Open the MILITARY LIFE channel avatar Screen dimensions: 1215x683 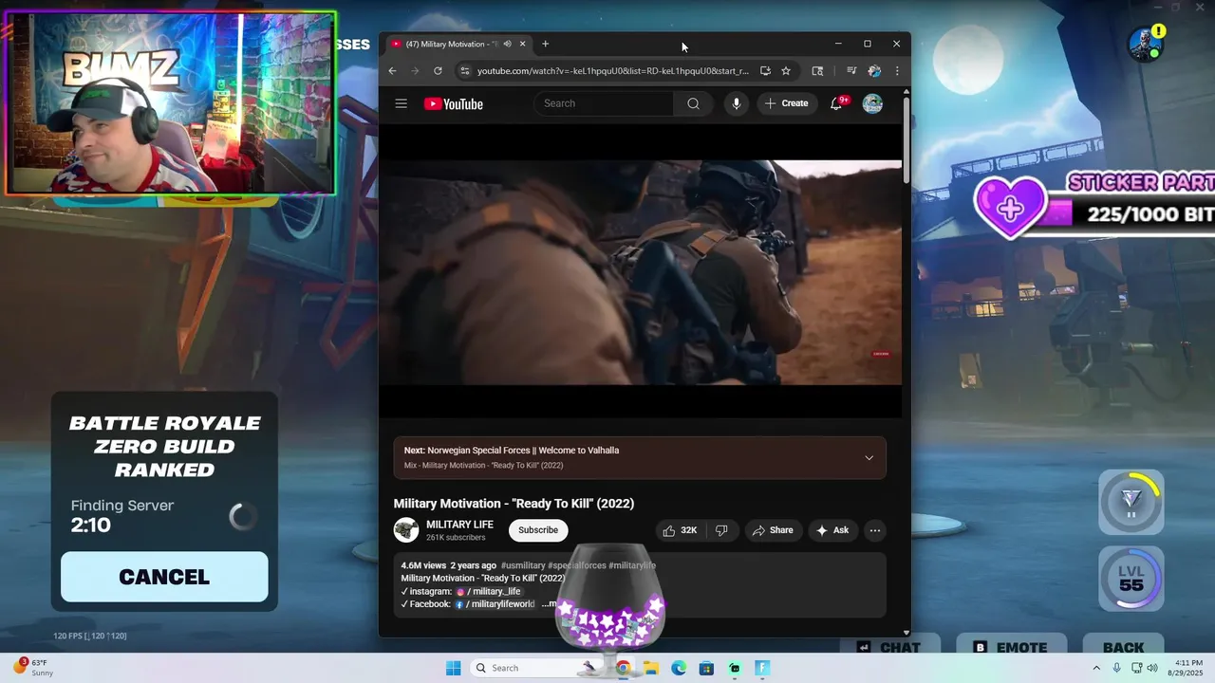coord(406,530)
